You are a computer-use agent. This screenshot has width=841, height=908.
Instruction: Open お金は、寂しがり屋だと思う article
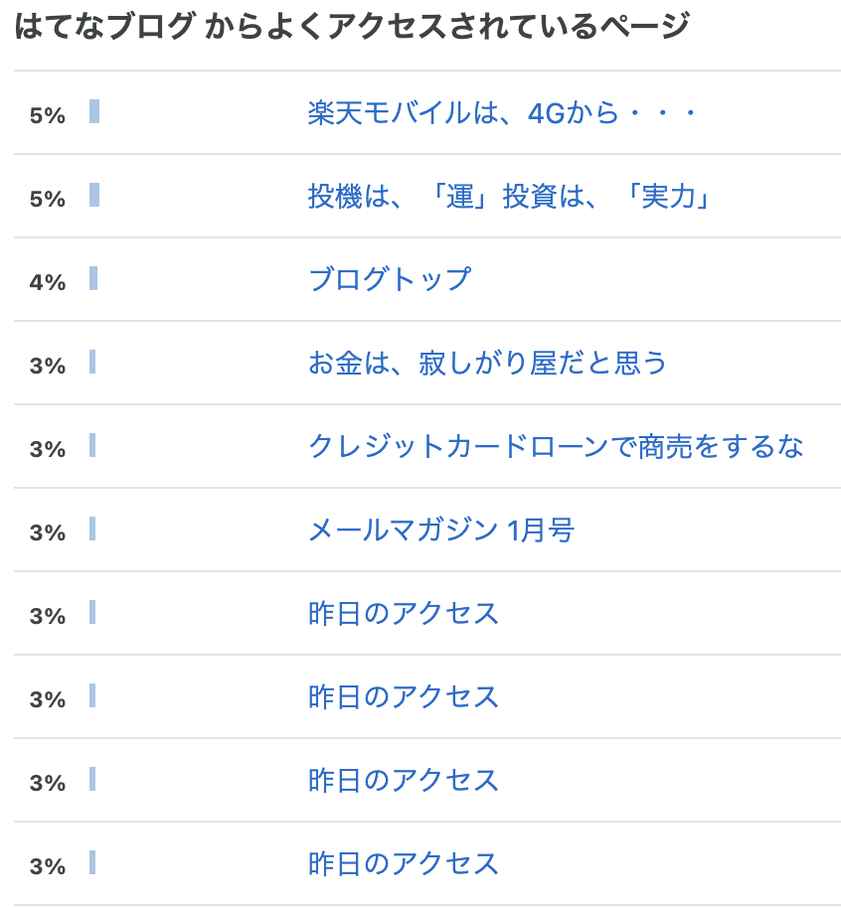487,363
